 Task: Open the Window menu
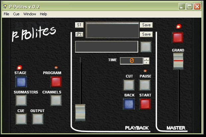click(x=30, y=14)
